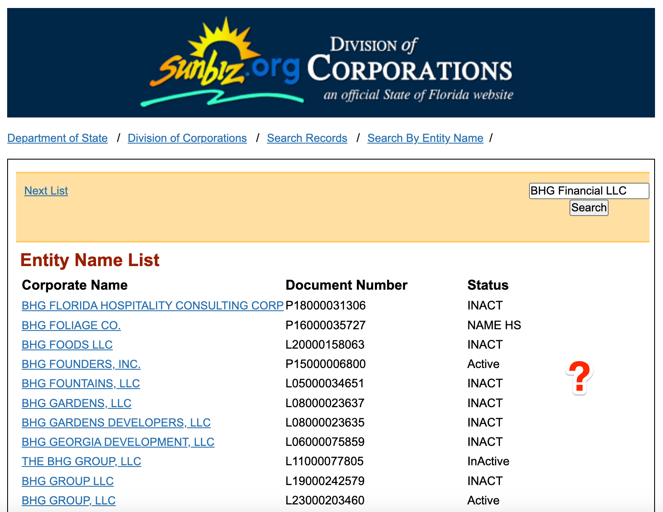Image resolution: width=663 pixels, height=512 pixels.
Task: Click the Corporate Name column header
Action: [x=75, y=285]
